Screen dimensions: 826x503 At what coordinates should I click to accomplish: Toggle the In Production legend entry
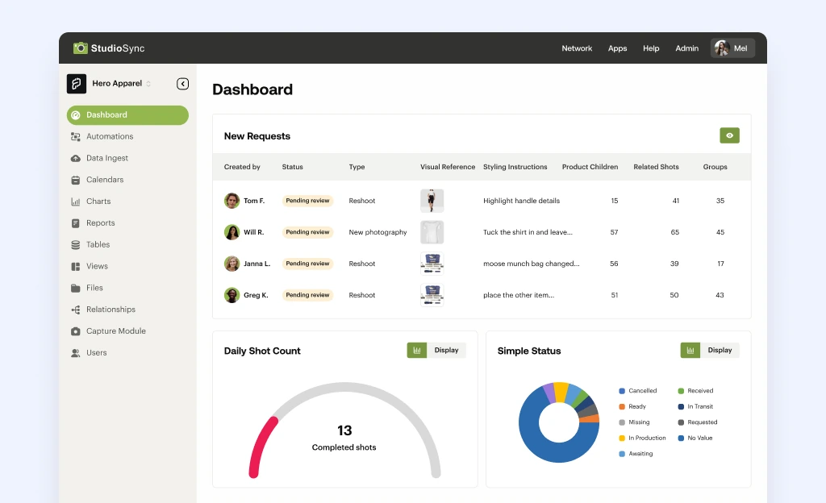[642, 439]
